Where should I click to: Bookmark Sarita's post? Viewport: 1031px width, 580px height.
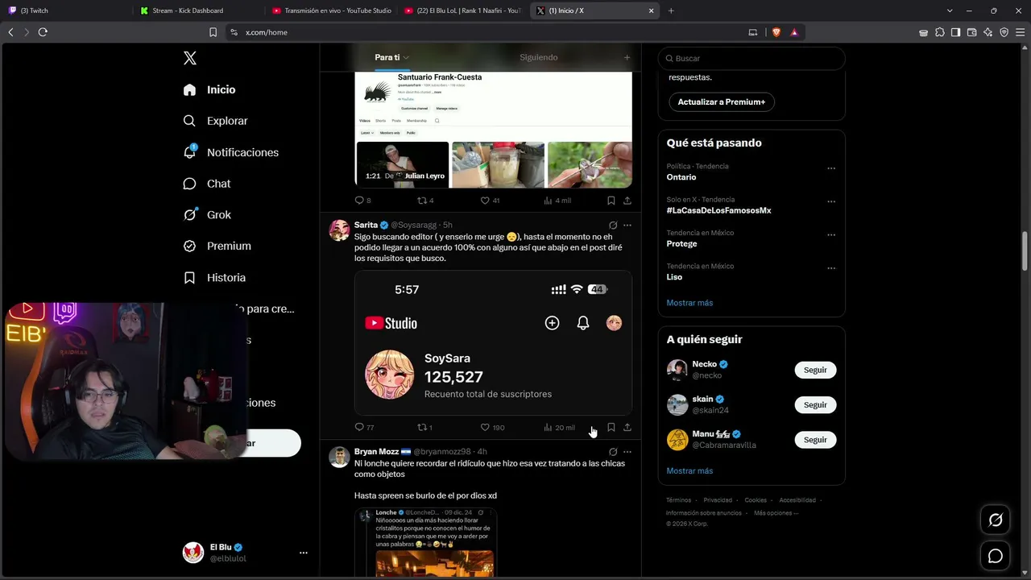pos(611,428)
